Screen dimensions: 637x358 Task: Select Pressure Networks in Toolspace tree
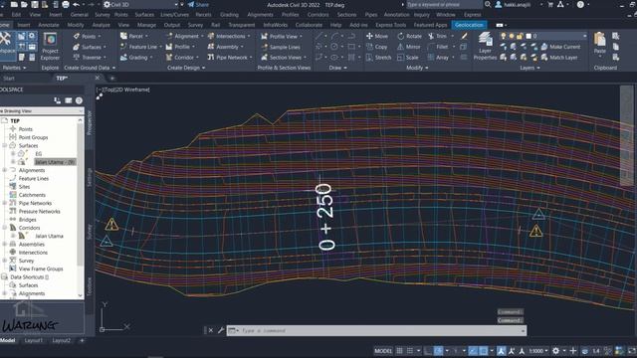[39, 212]
